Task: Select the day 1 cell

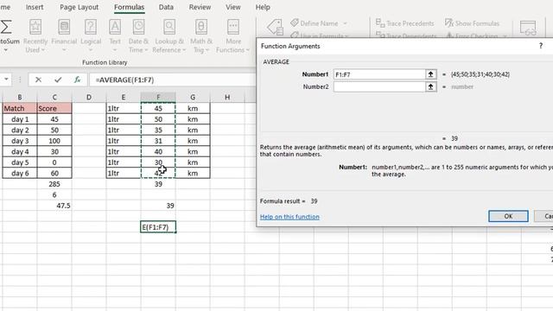Action: (20, 119)
